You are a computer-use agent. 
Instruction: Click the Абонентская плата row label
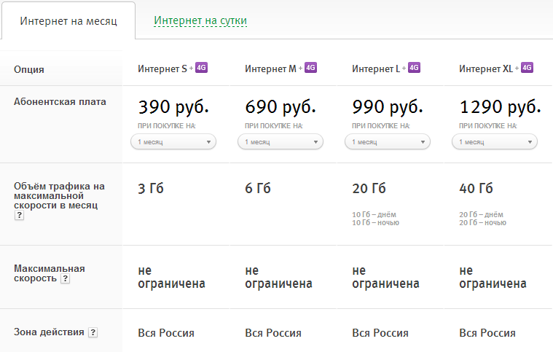(x=60, y=102)
